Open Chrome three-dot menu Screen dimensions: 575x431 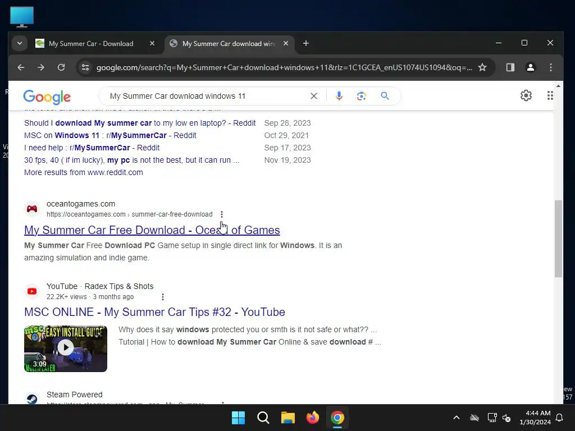pos(550,67)
